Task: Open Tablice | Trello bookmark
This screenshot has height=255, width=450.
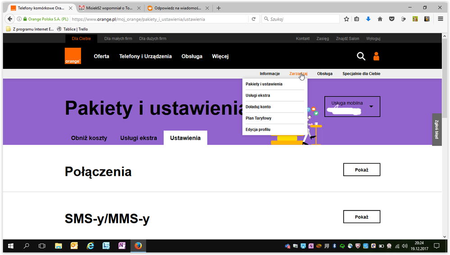Action: [73, 29]
